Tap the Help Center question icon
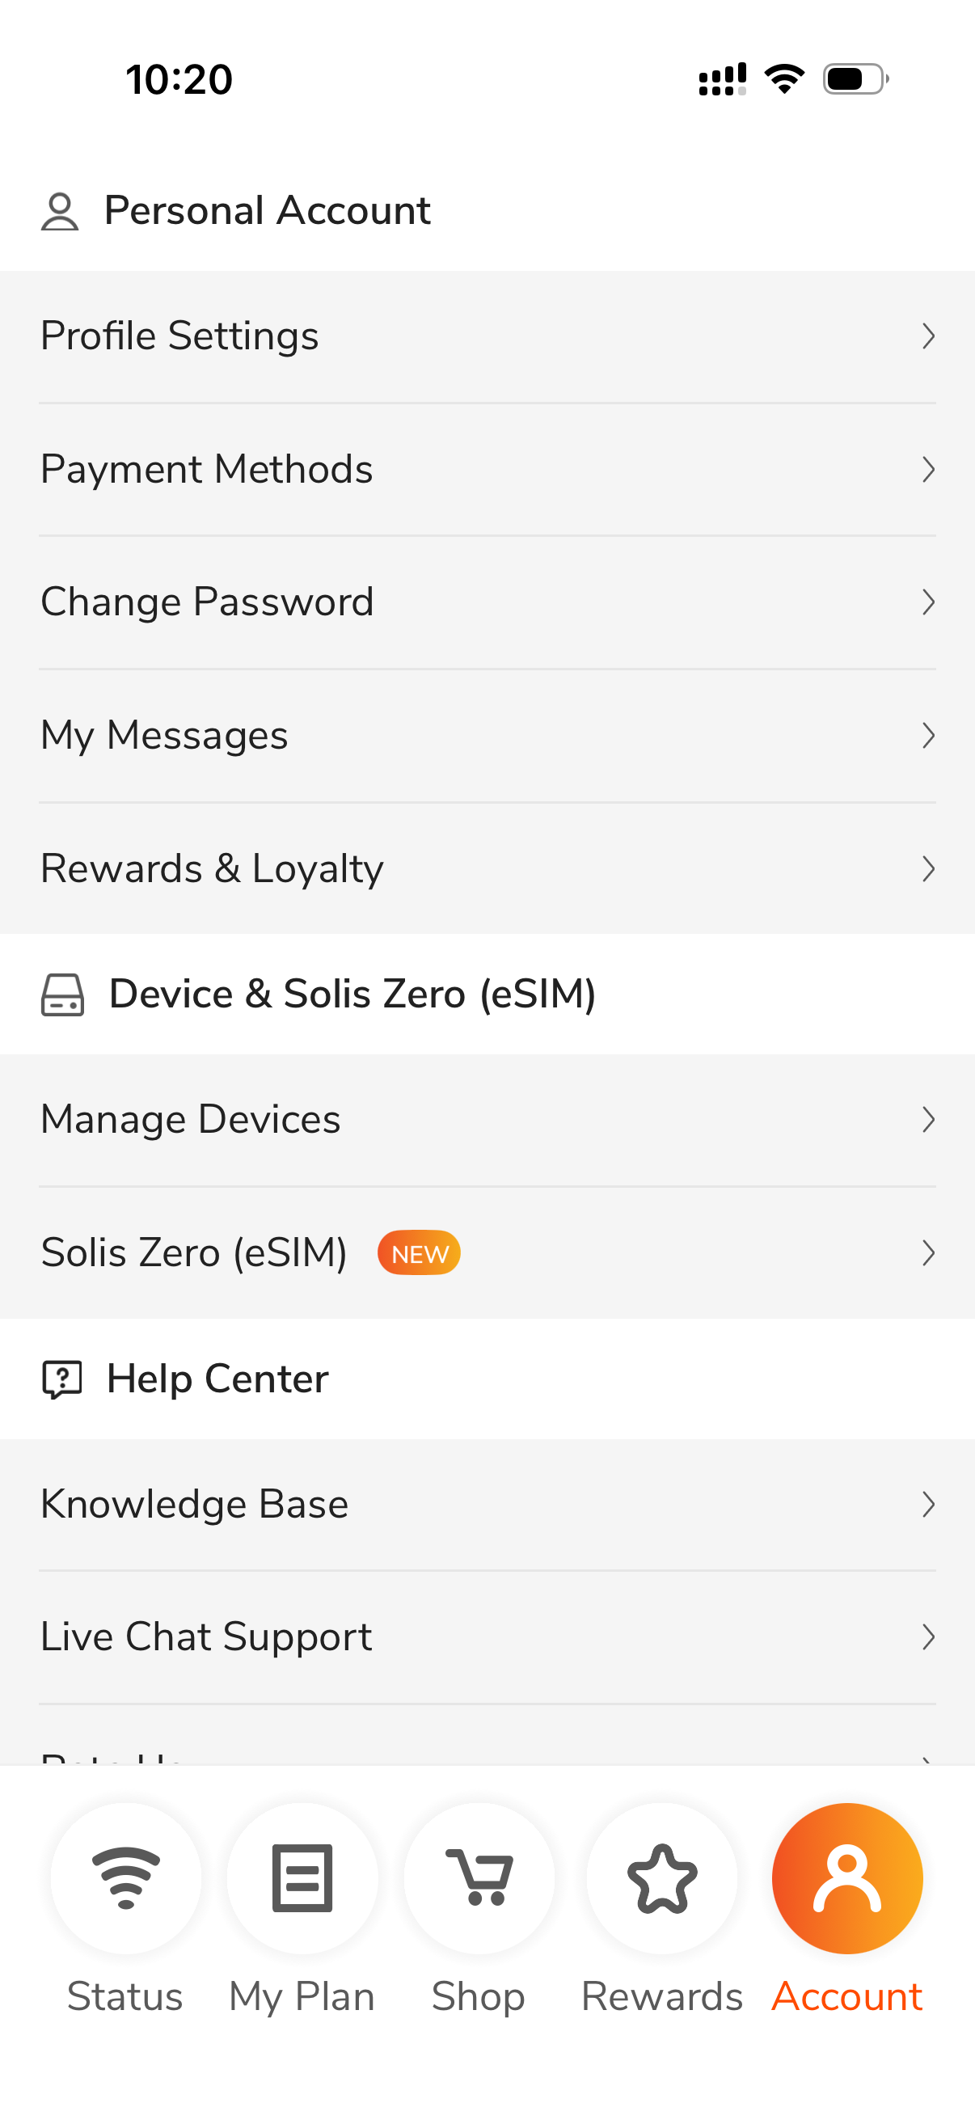 pyautogui.click(x=61, y=1379)
